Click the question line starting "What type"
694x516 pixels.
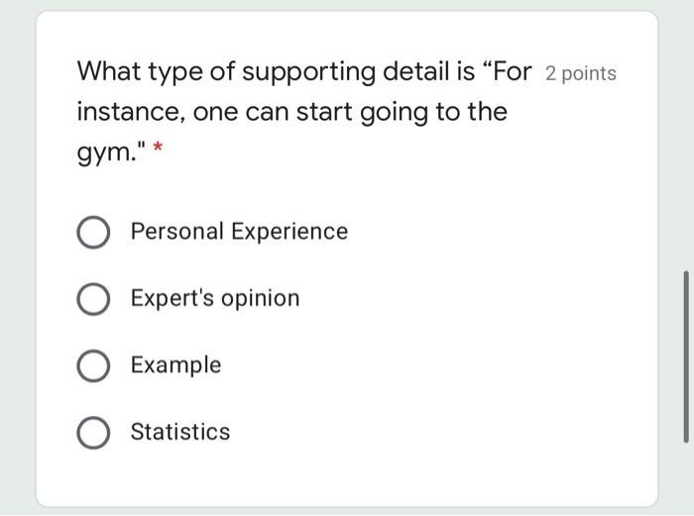pos(304,72)
